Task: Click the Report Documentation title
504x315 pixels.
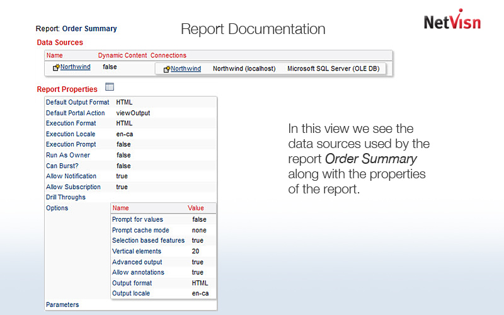Action: [253, 29]
